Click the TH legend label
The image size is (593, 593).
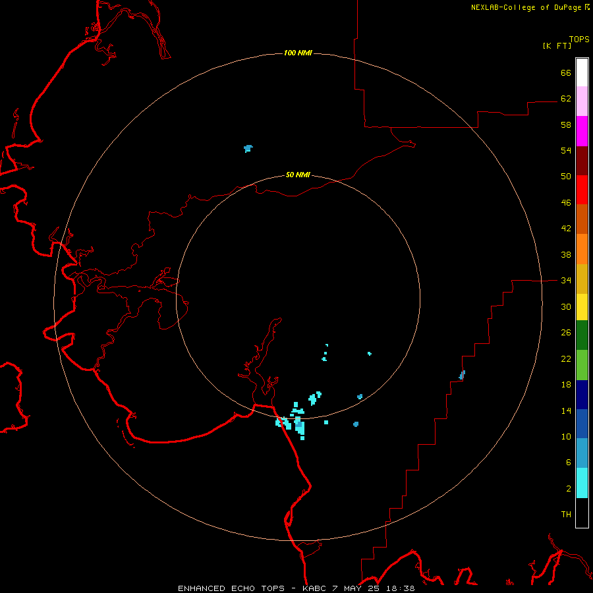coord(566,515)
